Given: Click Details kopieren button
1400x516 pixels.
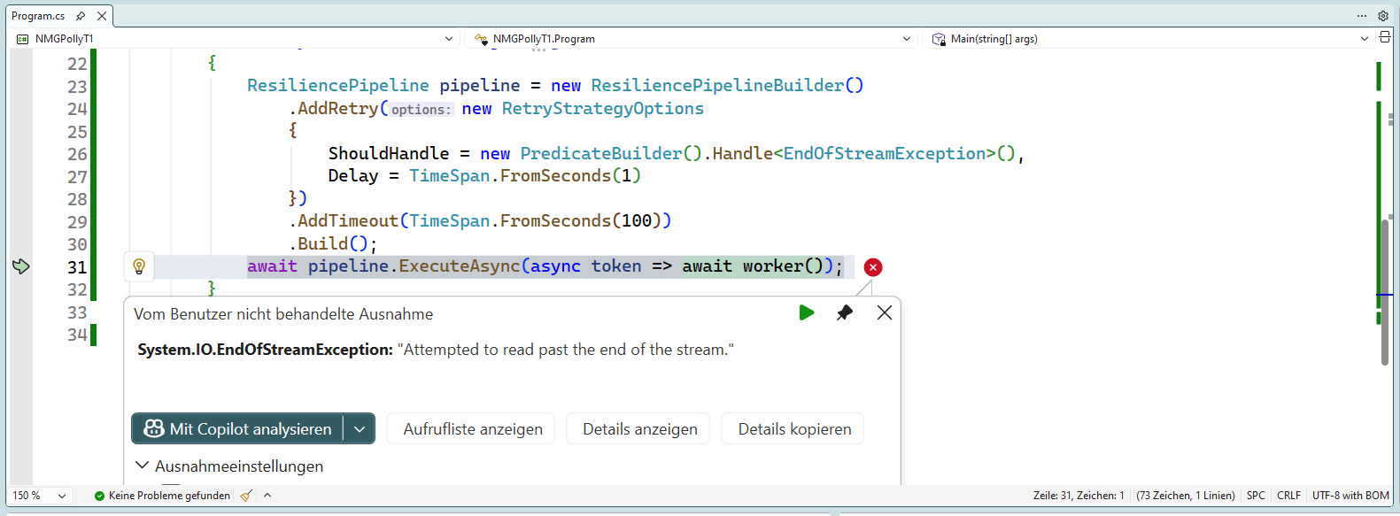Looking at the screenshot, I should click(793, 428).
